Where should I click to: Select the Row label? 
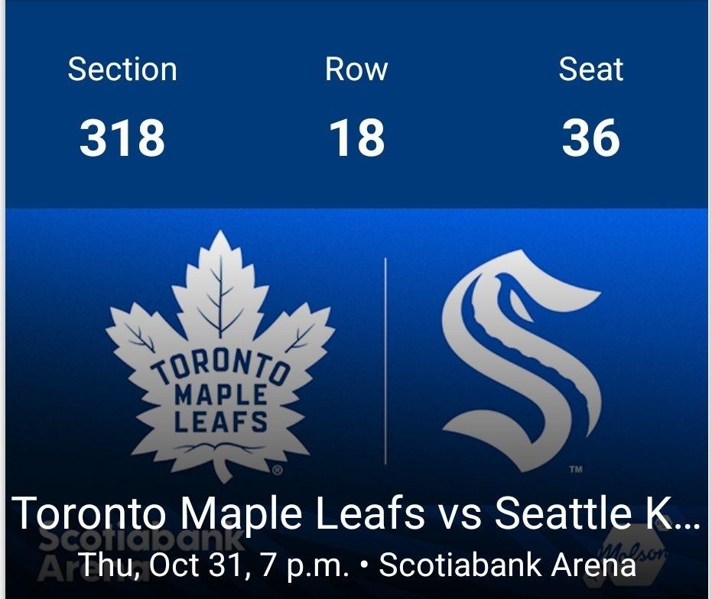356,70
